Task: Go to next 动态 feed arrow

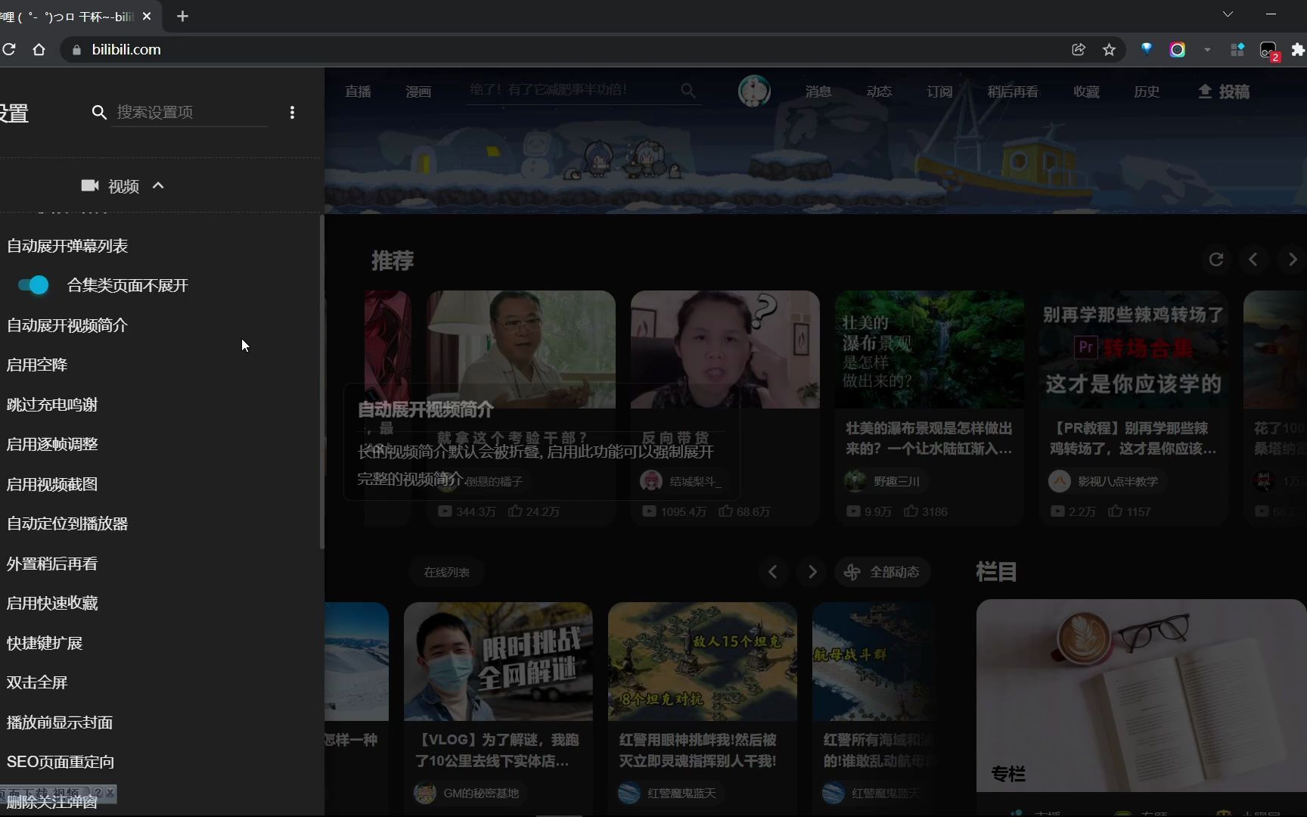Action: point(812,572)
